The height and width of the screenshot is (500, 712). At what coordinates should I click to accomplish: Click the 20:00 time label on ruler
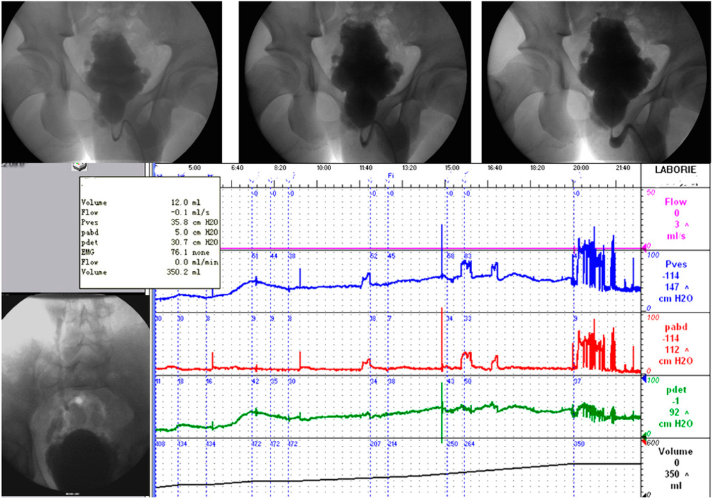pos(581,168)
